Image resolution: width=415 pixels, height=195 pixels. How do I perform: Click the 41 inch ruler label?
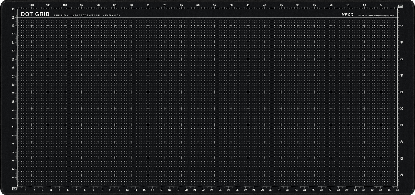(x=364, y=190)
